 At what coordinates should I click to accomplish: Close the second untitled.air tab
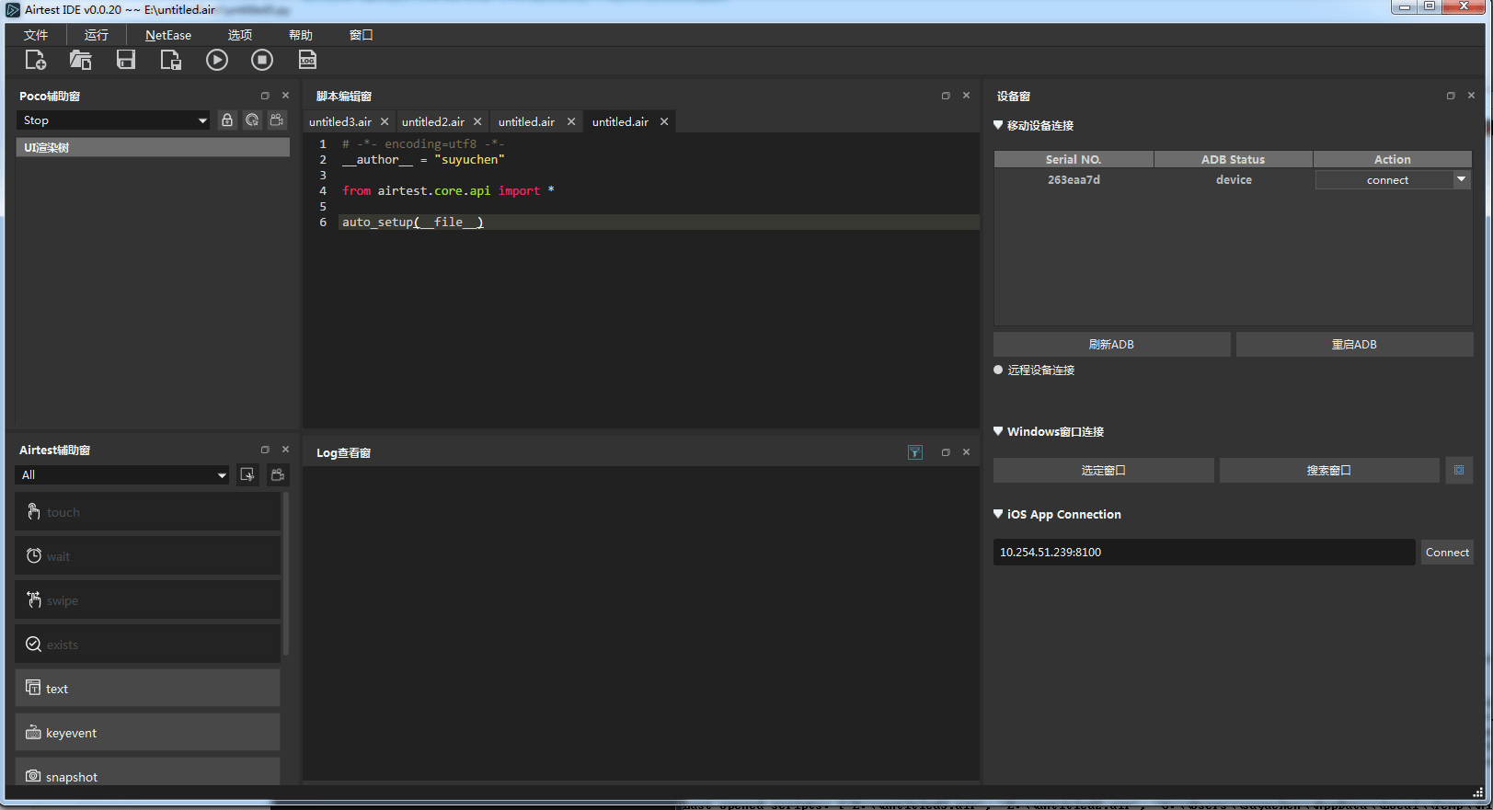[571, 121]
